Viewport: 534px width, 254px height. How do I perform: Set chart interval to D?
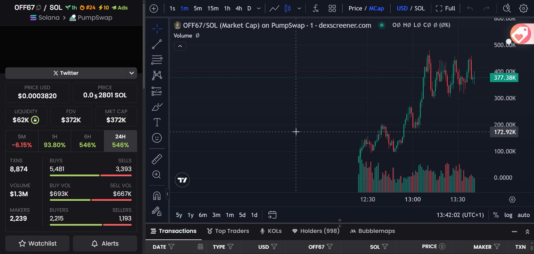[249, 8]
